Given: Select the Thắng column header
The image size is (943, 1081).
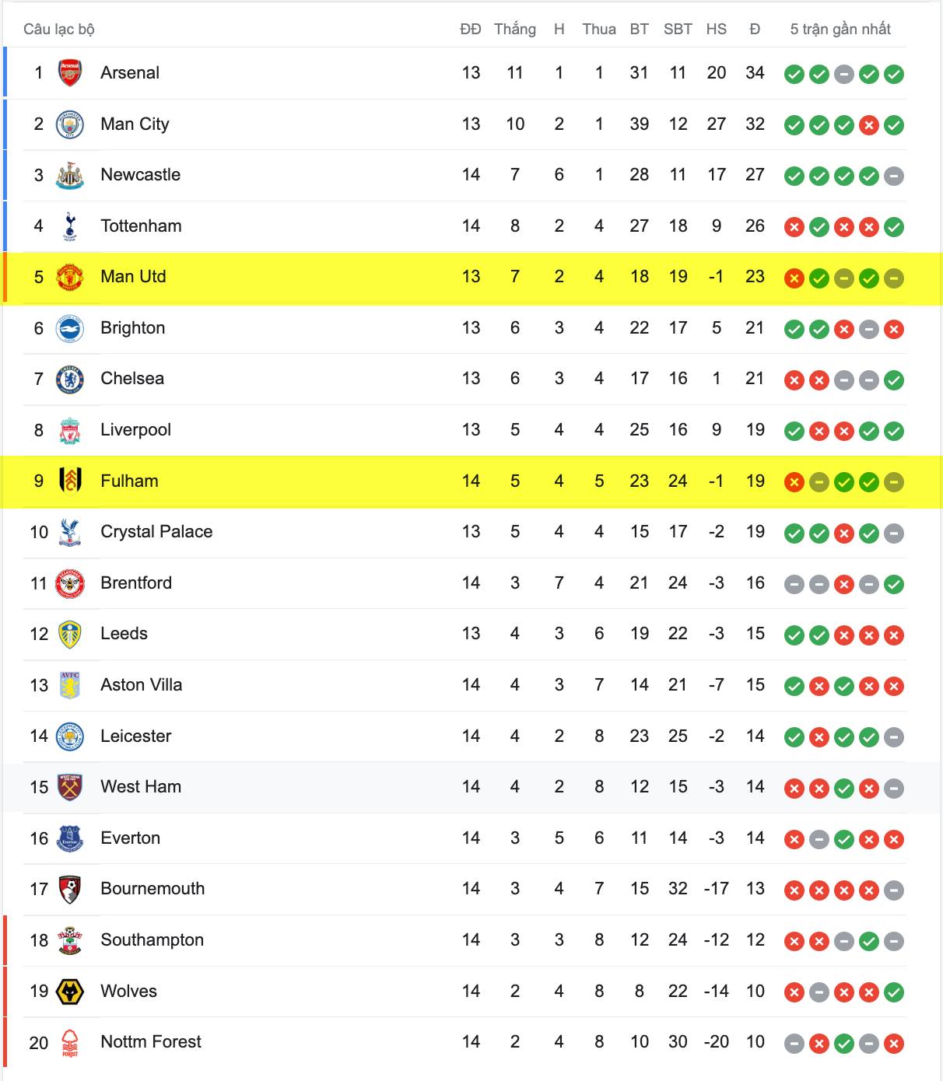Looking at the screenshot, I should pyautogui.click(x=515, y=30).
